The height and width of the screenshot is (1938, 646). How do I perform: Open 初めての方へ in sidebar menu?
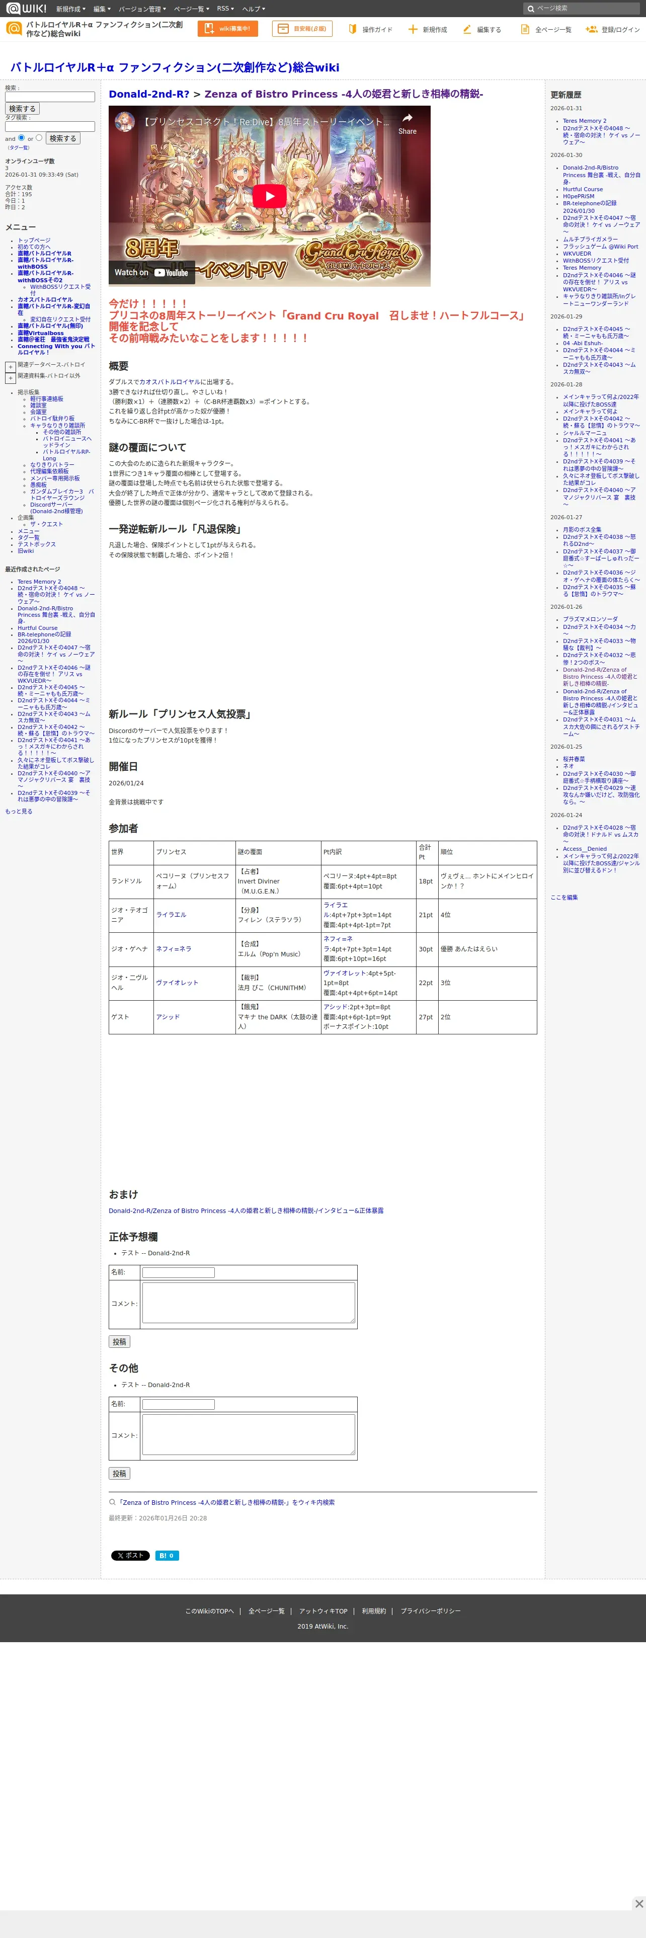[x=34, y=247]
